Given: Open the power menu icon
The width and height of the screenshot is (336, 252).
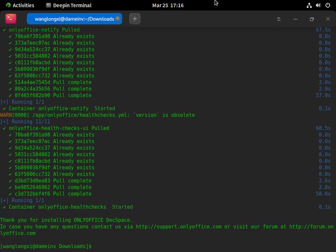Looking at the screenshot, I should pos(328,5).
